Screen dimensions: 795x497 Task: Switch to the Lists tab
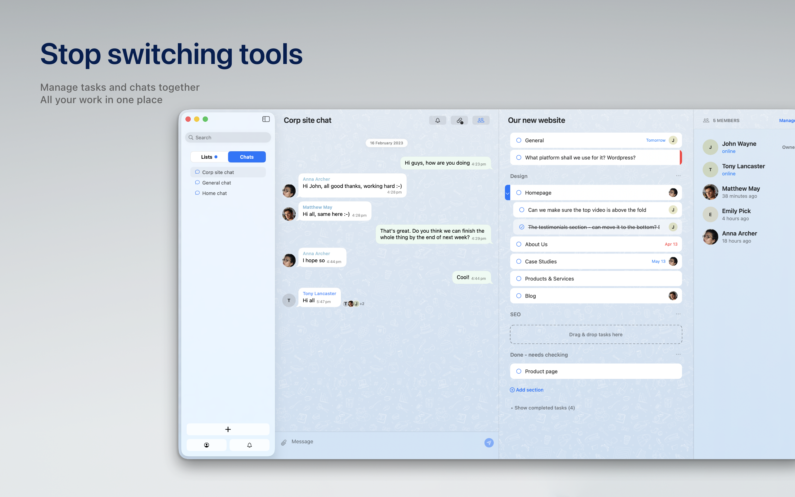tap(209, 157)
